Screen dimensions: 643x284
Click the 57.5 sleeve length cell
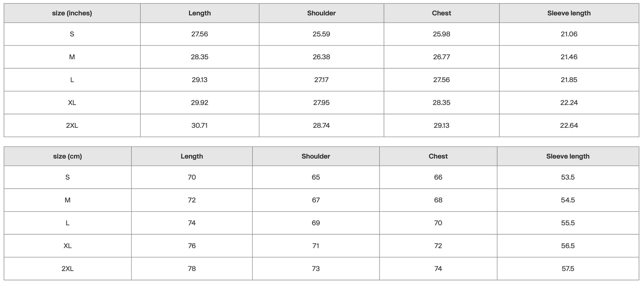pyautogui.click(x=568, y=268)
